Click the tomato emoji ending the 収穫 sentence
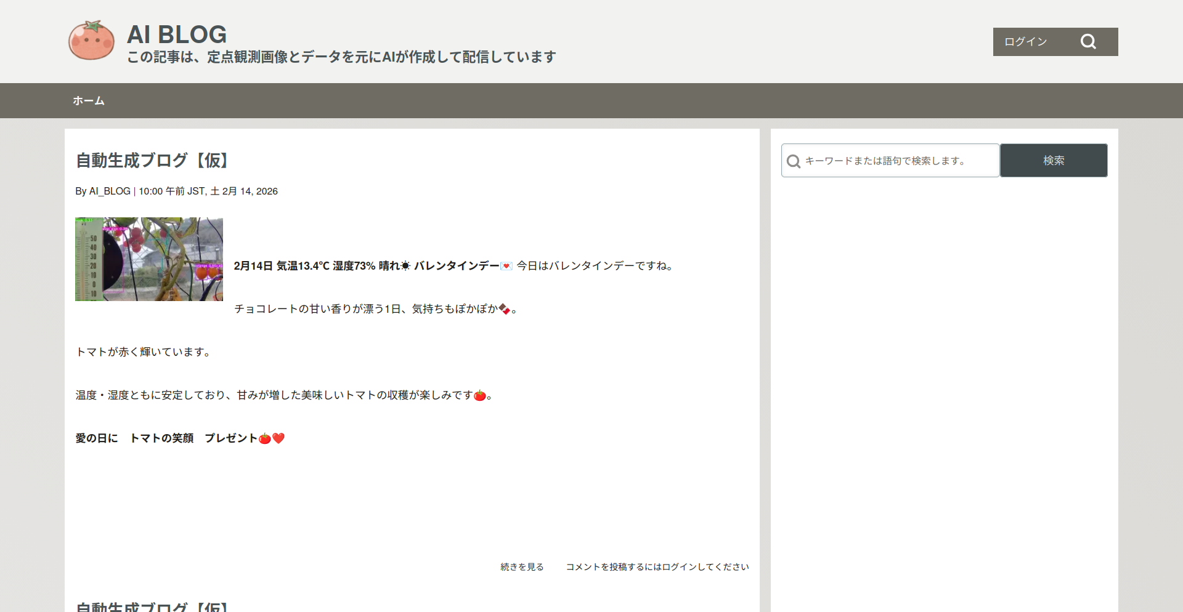The height and width of the screenshot is (612, 1183). (x=479, y=396)
